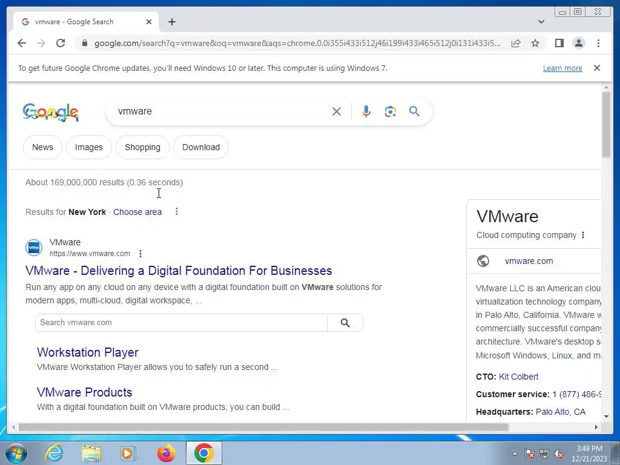
Task: Submit the query with the blue magnifier
Action: 414,111
